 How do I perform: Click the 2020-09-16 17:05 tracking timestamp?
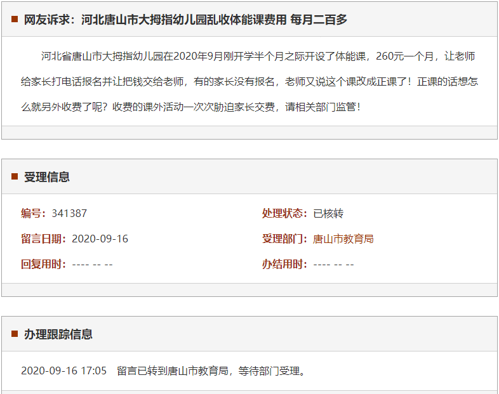[x=63, y=371]
